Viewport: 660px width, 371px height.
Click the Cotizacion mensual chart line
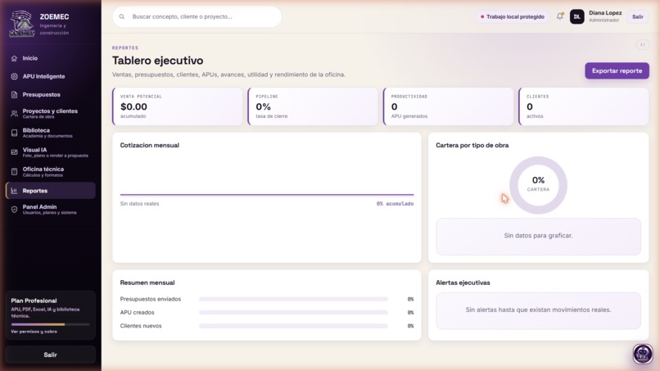267,195
